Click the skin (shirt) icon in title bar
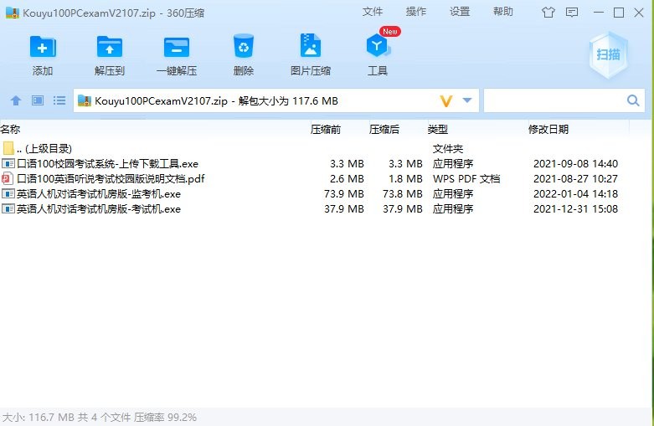This screenshot has height=426, width=654. click(x=548, y=13)
